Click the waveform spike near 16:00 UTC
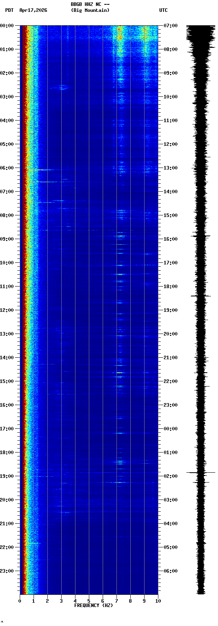This screenshot has height=626, width=218. tap(201, 236)
